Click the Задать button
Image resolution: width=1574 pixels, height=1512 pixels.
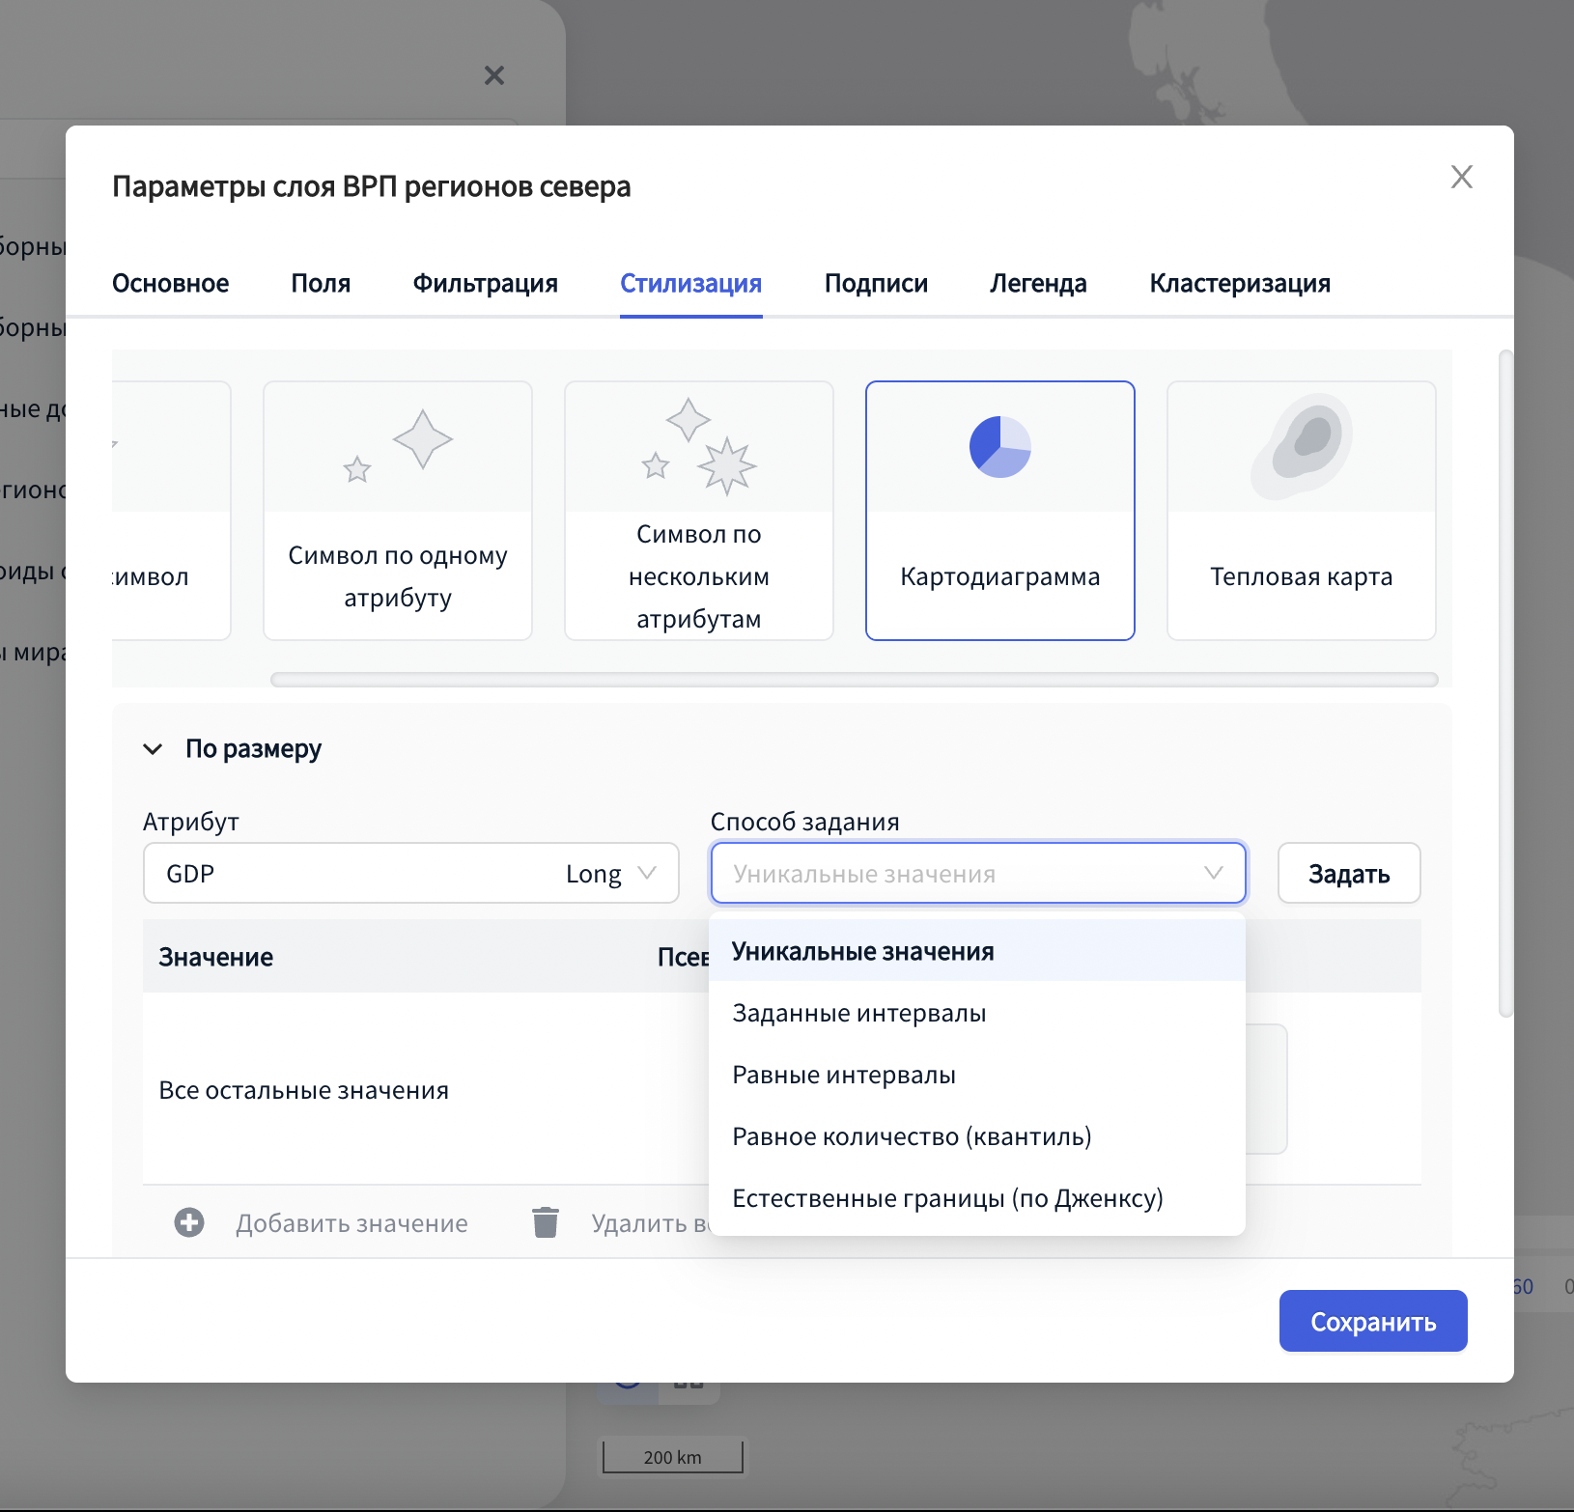click(1348, 874)
